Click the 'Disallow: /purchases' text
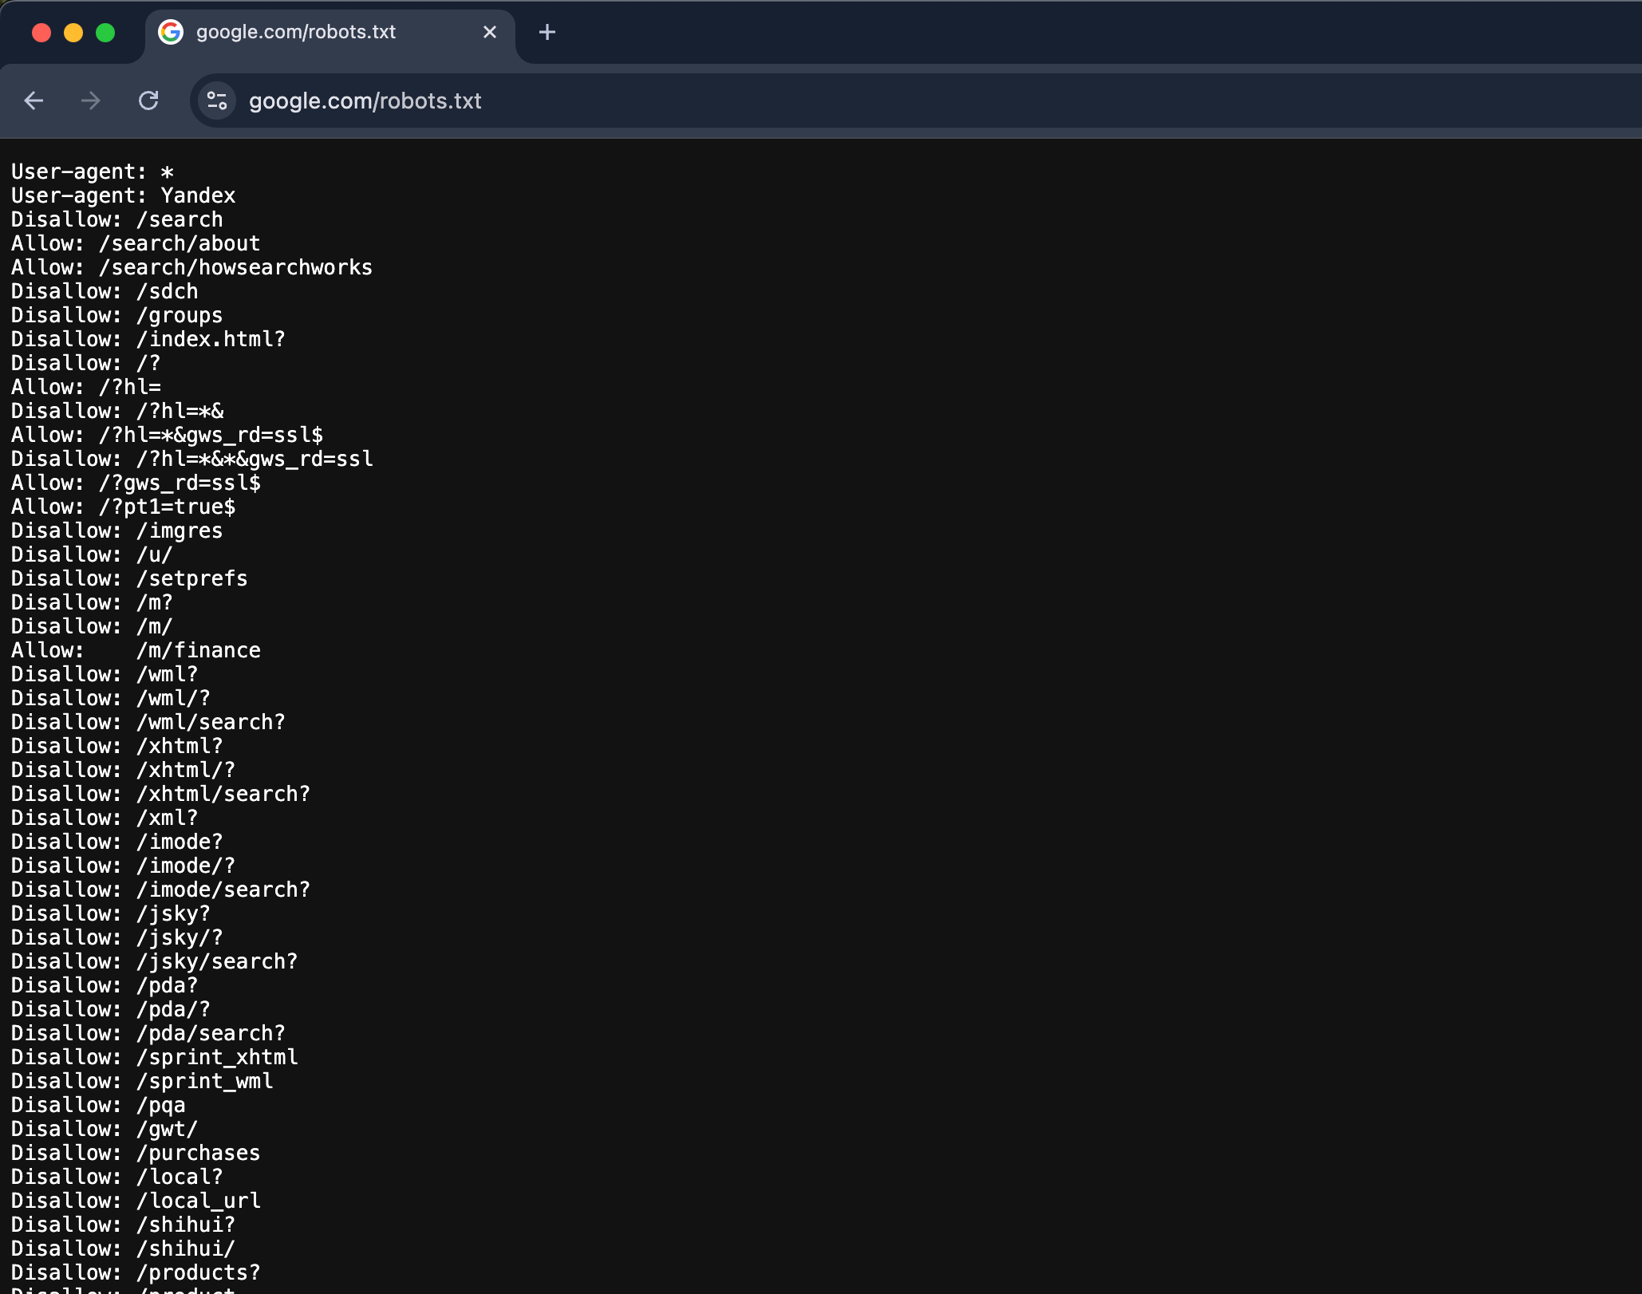1642x1294 pixels. (x=136, y=1152)
